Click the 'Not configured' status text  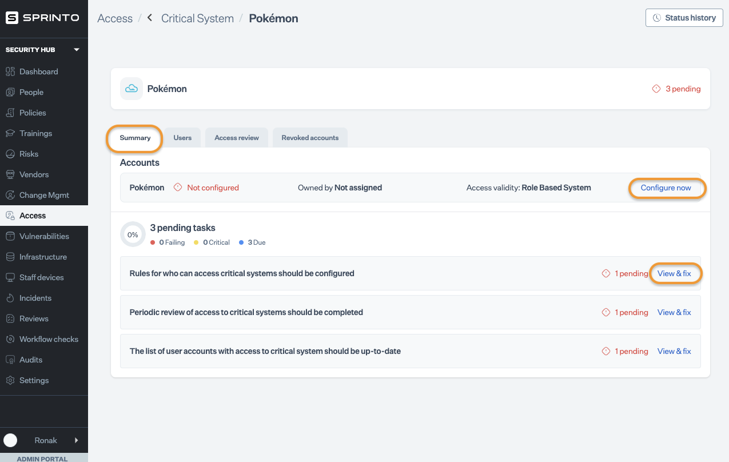click(213, 188)
